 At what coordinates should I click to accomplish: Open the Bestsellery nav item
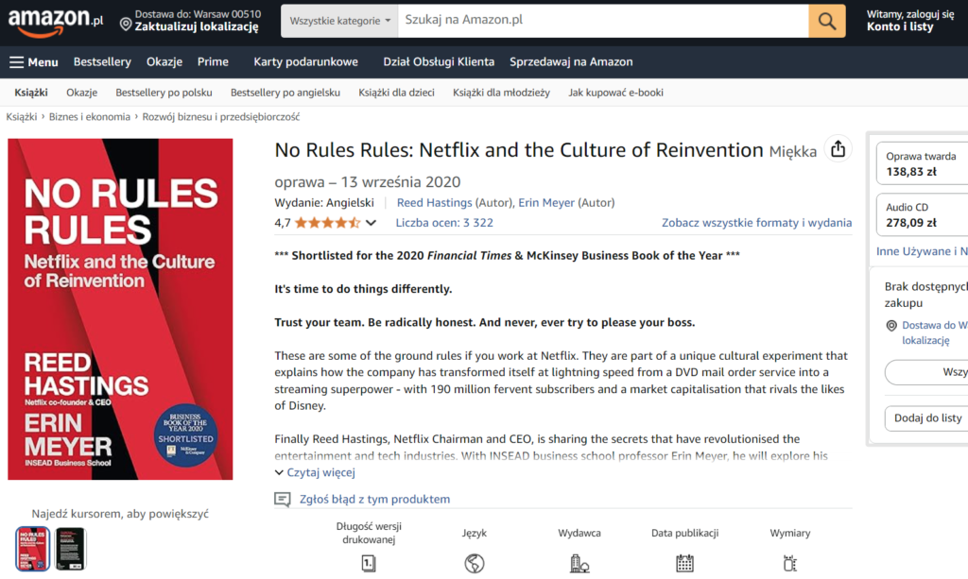coord(102,62)
